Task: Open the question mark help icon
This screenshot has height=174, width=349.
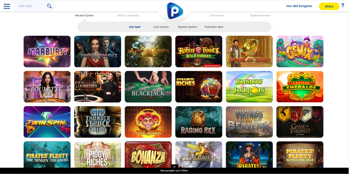Action: (x=343, y=6)
